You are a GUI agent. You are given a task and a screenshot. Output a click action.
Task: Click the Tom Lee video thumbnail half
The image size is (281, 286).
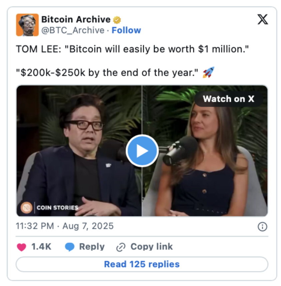point(79,151)
